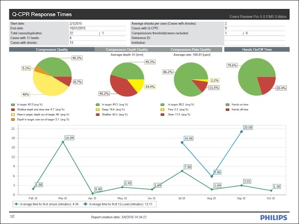299x224 pixels.
Task: Click the 0.45 data point at Apr 15
Action: coord(93,193)
